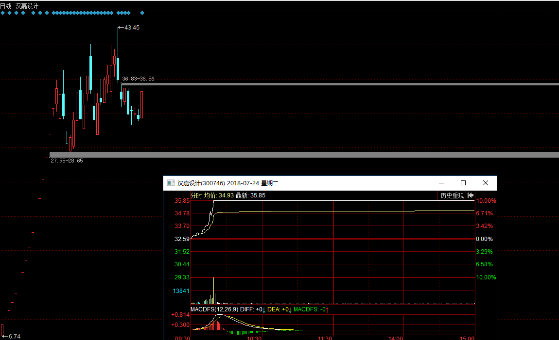Viewport: 559px width, 340px height.
Task: Click the tallest volume spike in the intraday chart
Action: [x=213, y=290]
